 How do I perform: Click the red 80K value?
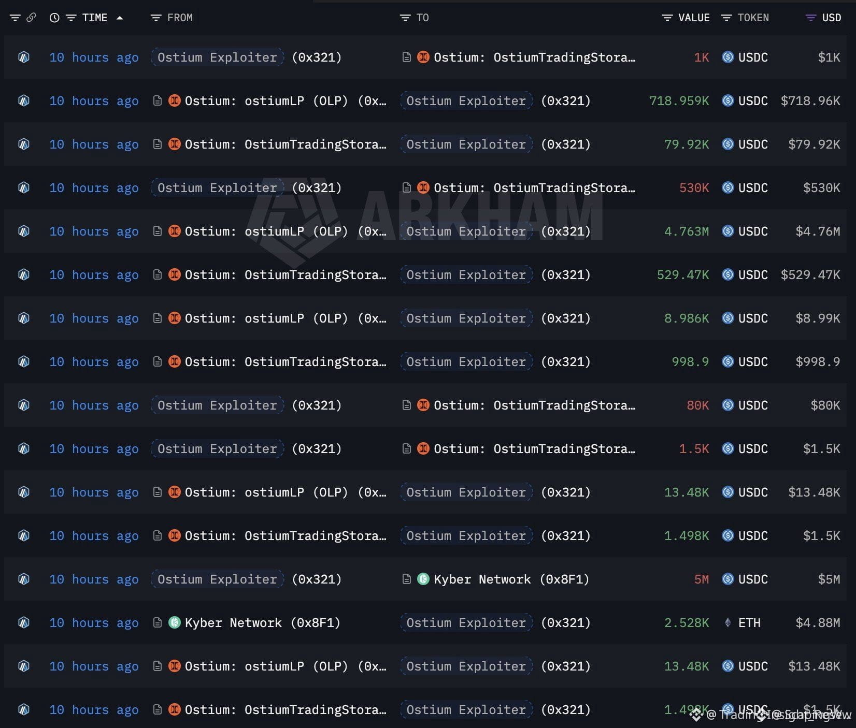coord(698,405)
